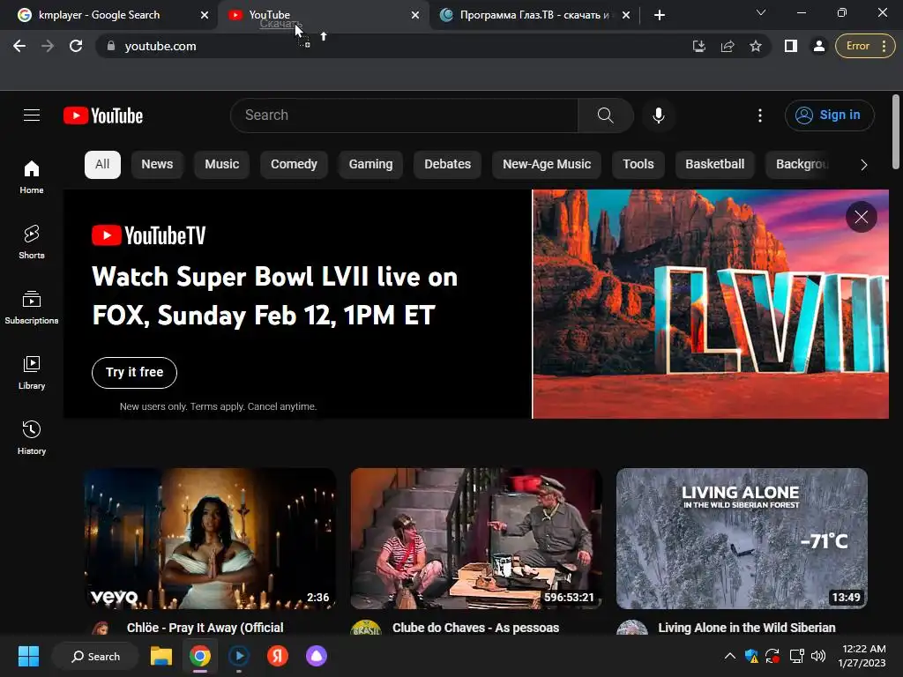The height and width of the screenshot is (677, 903).
Task: Open a new browser tab
Action: click(x=660, y=15)
